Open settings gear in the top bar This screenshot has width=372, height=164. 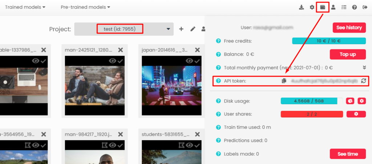(312, 7)
